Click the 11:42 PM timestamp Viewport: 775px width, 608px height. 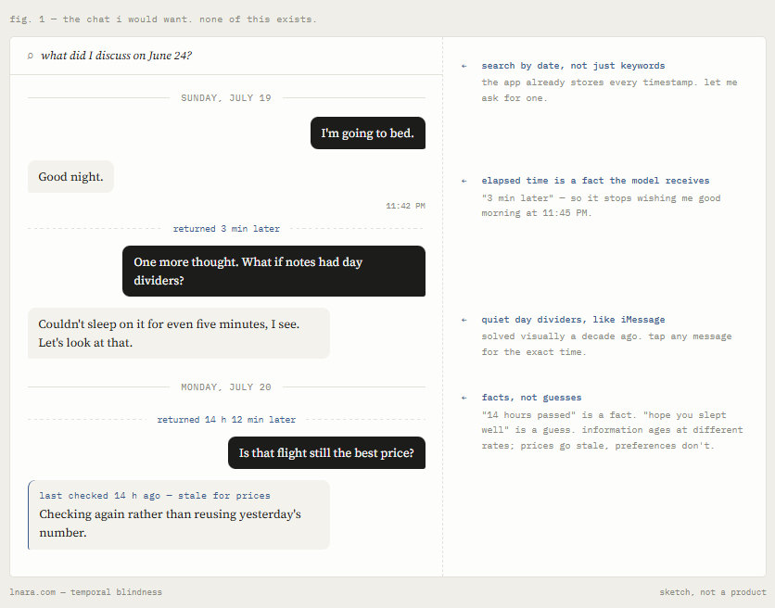point(405,206)
